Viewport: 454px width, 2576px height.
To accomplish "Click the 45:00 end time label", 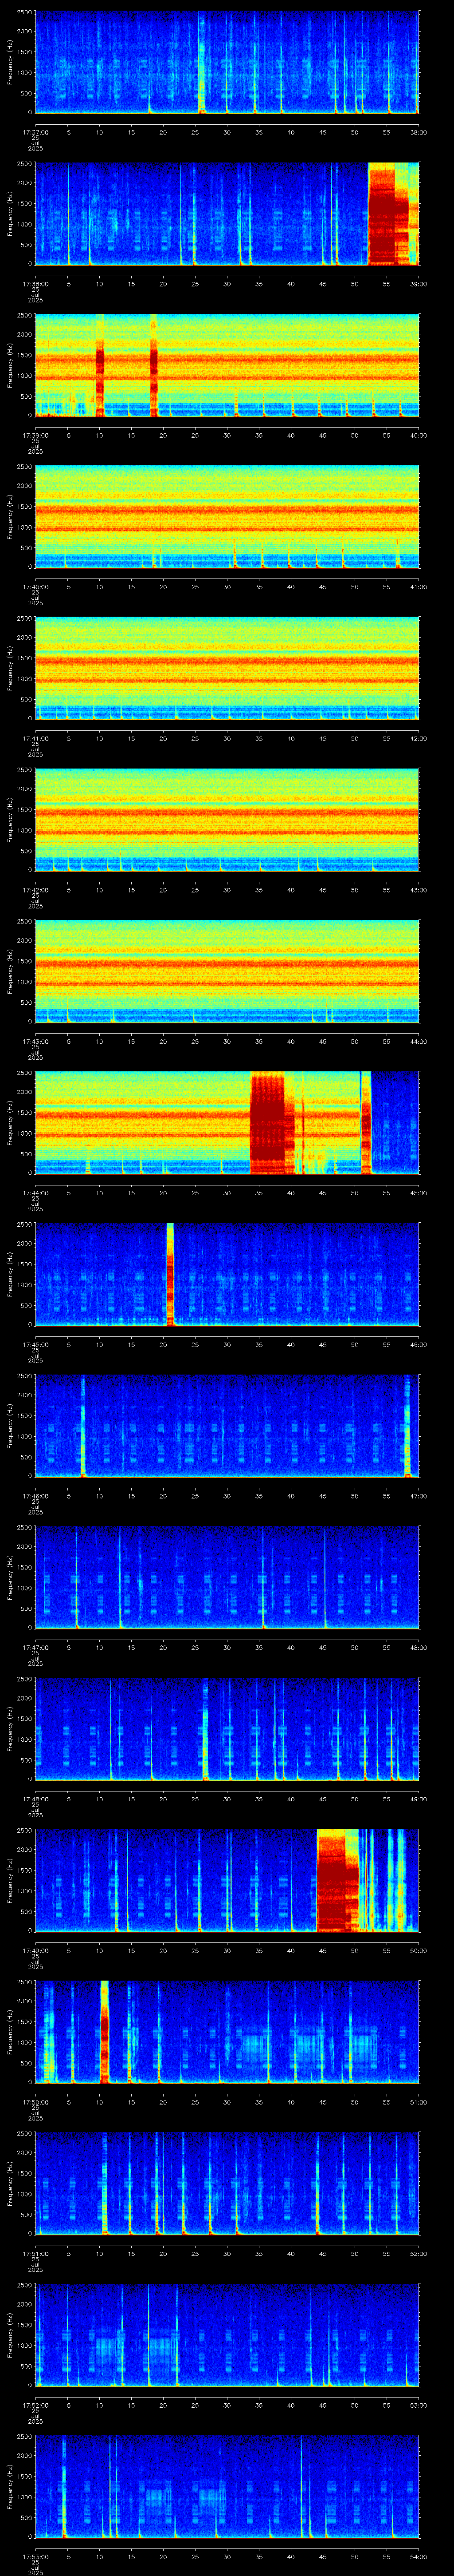I will click(x=418, y=1193).
